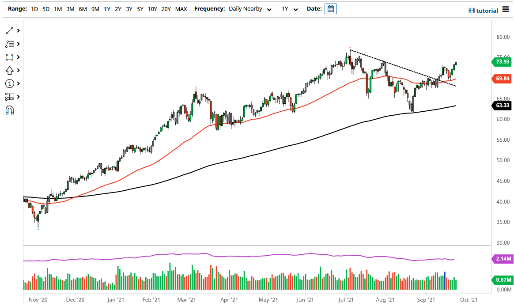The width and height of the screenshot is (514, 306).
Task: Open the hamburger menu
Action: [506, 9]
